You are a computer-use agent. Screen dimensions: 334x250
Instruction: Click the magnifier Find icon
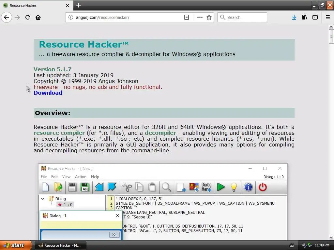coord(166,187)
